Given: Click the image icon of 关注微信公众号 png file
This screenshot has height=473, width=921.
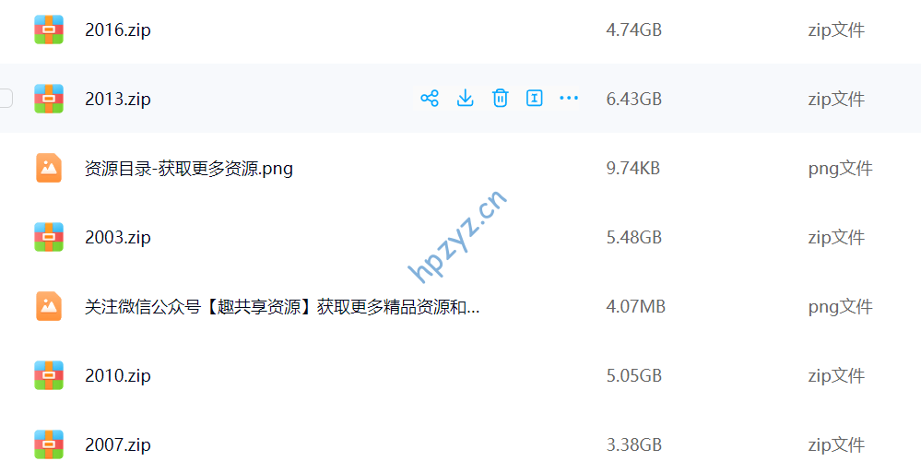Looking at the screenshot, I should (49, 306).
